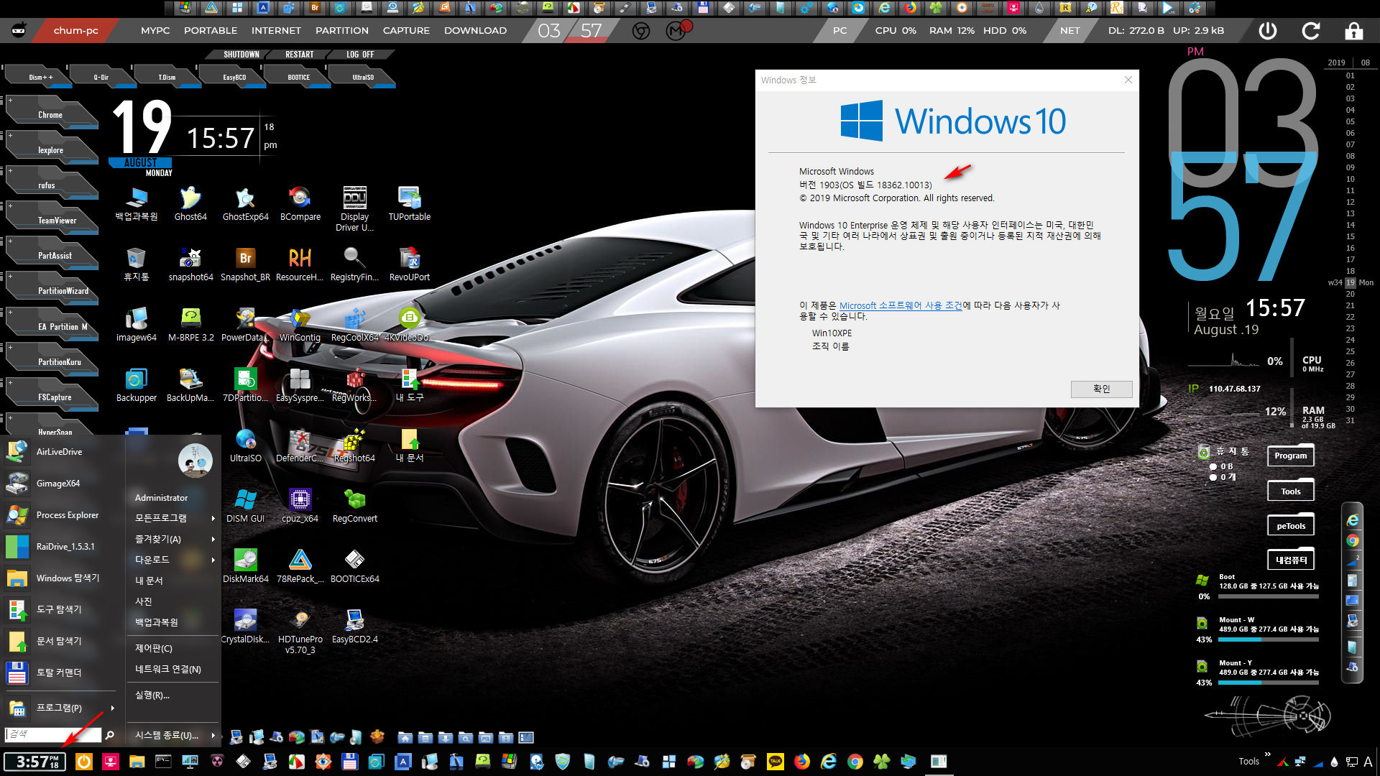Image resolution: width=1380 pixels, height=776 pixels.
Task: Click the Program button on right panel
Action: tap(1291, 456)
